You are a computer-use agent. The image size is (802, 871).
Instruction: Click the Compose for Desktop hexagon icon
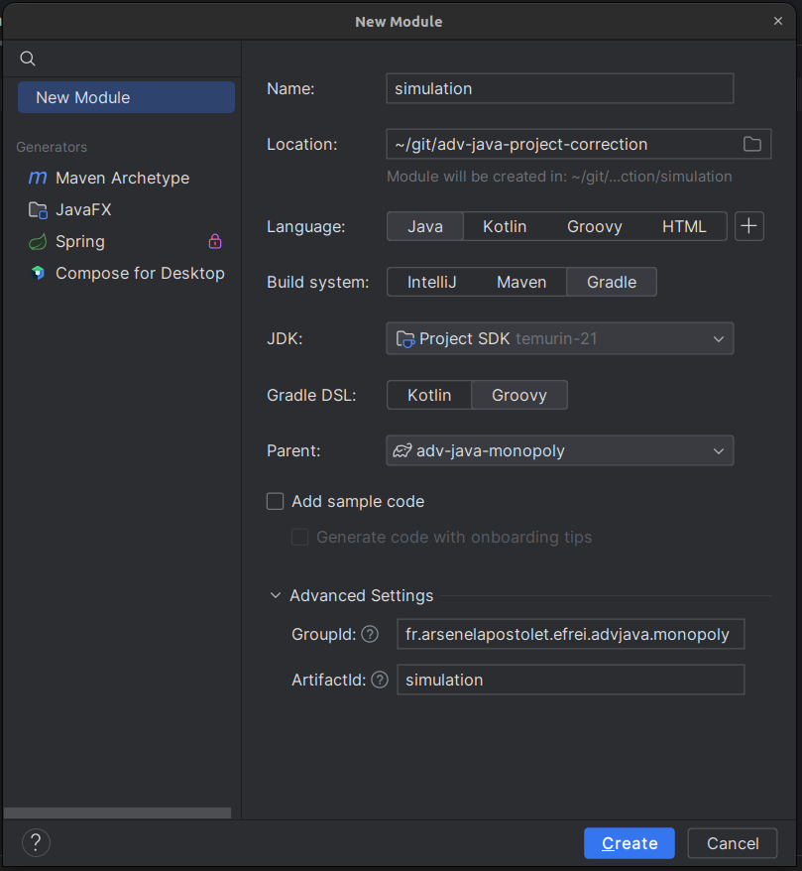(x=38, y=273)
